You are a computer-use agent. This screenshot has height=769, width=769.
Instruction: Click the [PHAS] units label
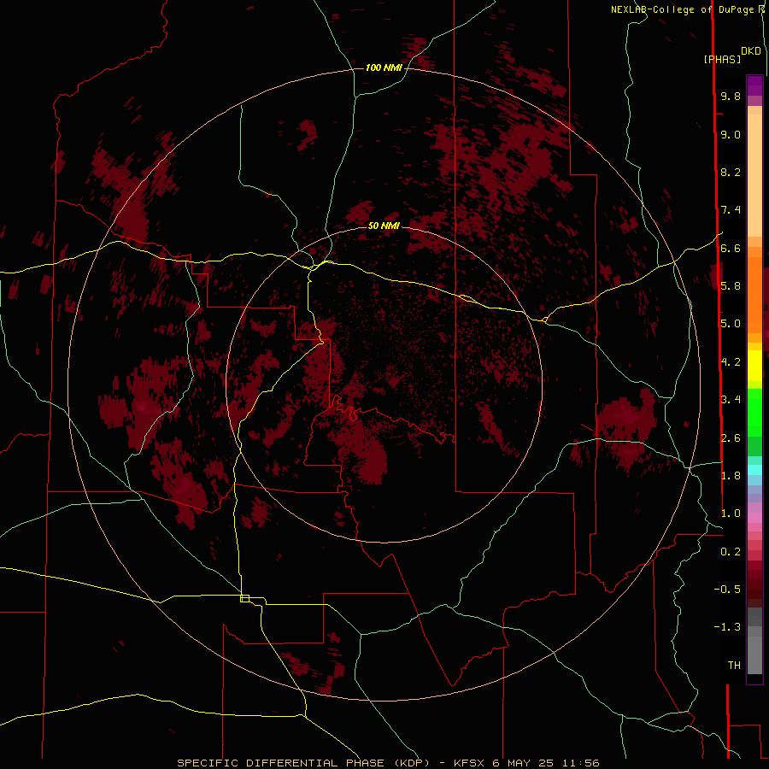click(x=722, y=59)
